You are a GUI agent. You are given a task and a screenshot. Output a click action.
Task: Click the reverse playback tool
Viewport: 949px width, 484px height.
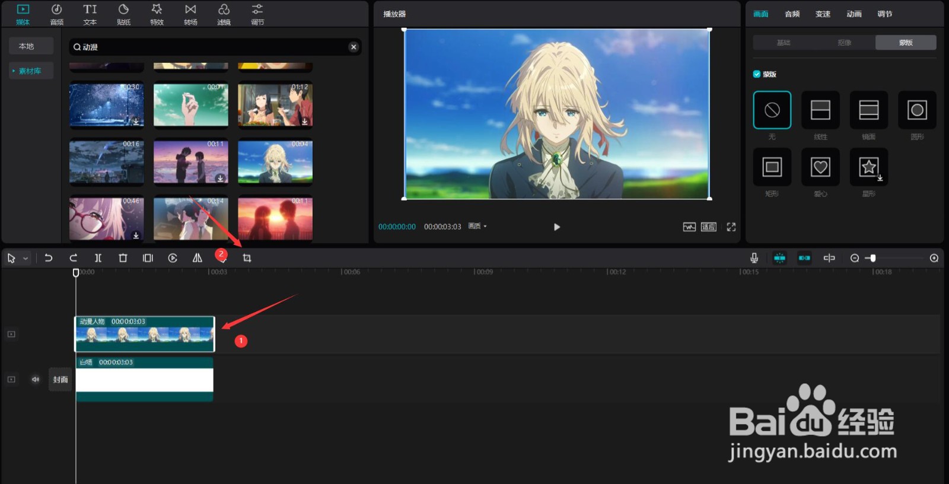pos(173,258)
